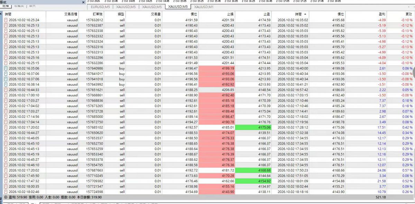Click the row icon for order 157724598

click(x=6, y=192)
